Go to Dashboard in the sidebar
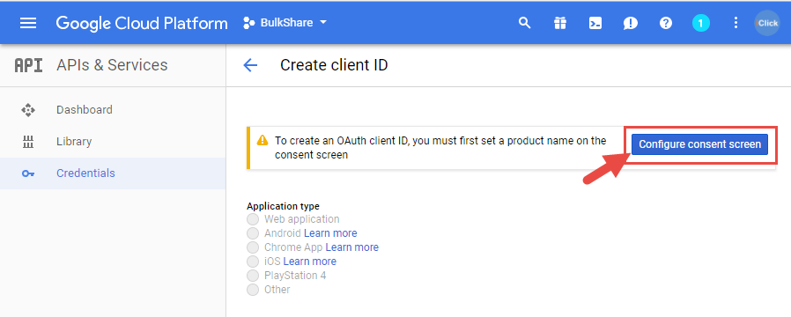The image size is (791, 317). click(x=113, y=110)
